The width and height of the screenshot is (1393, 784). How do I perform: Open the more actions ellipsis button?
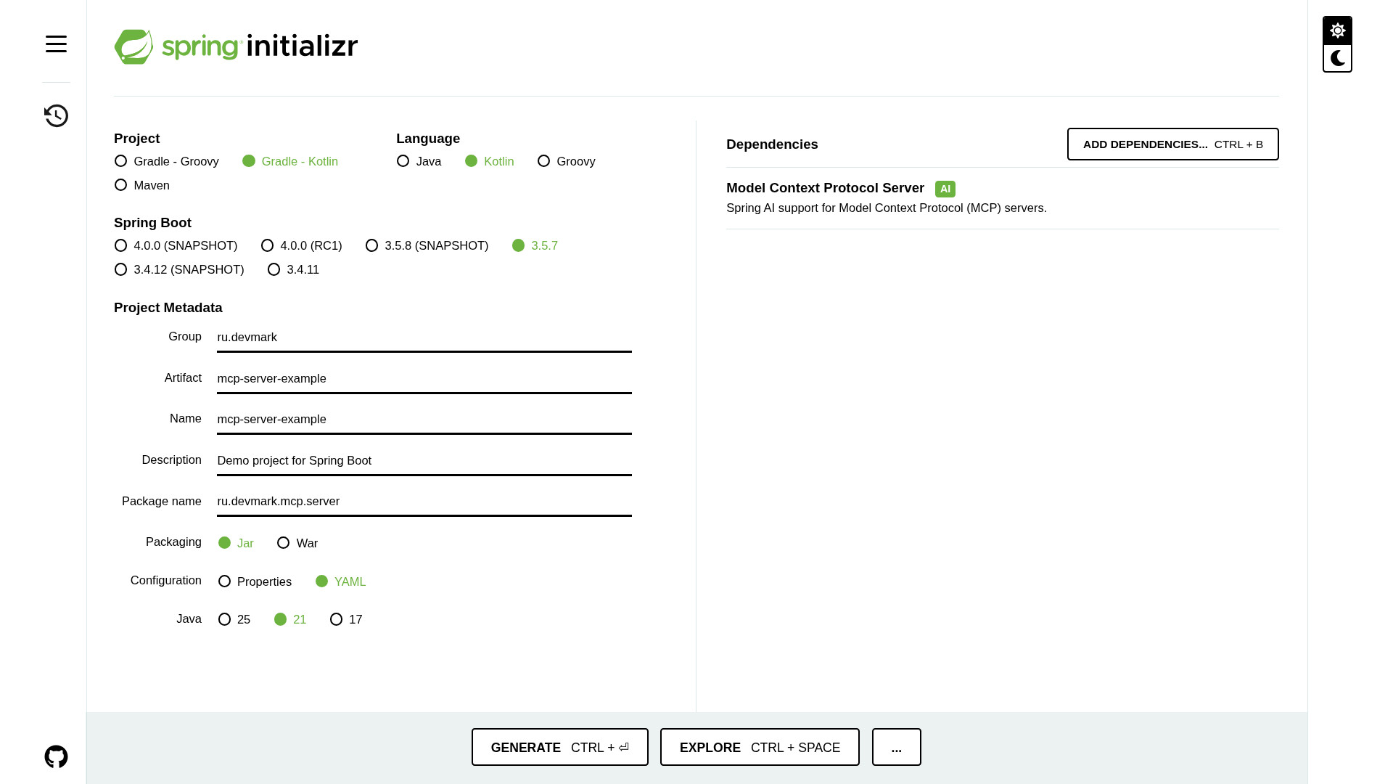[x=896, y=747]
